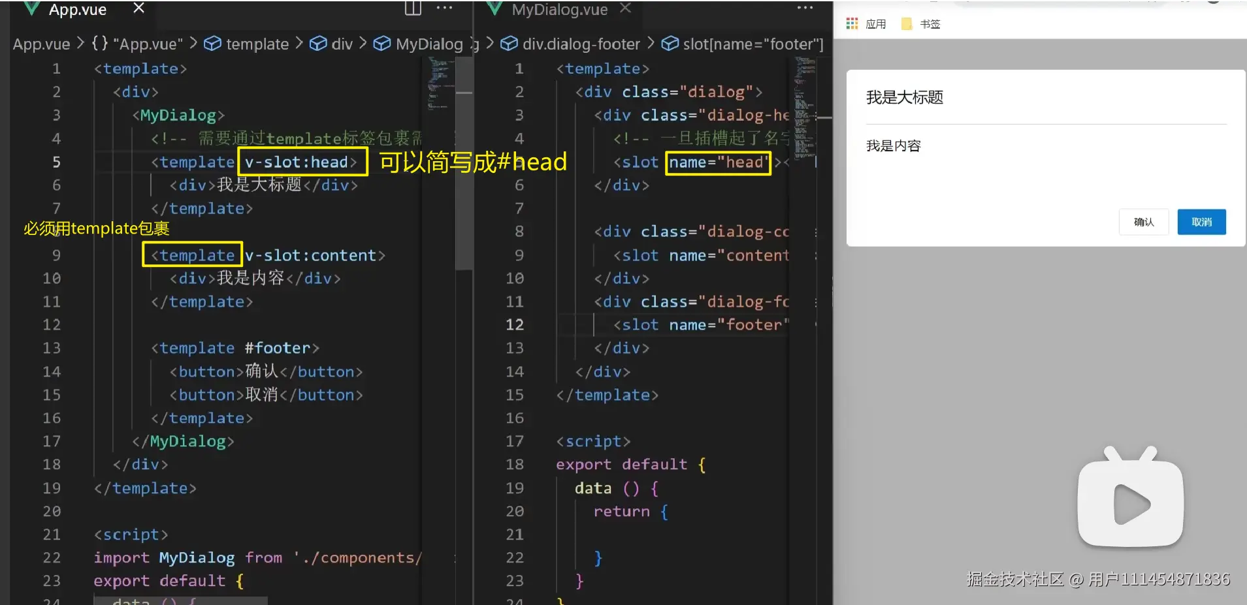1247x605 pixels.
Task: Click the 确认 button in the dialog
Action: (1144, 222)
